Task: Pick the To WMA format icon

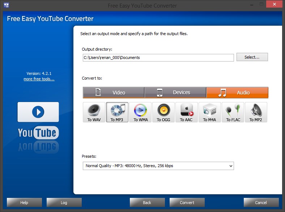Action: pyautogui.click(x=140, y=112)
